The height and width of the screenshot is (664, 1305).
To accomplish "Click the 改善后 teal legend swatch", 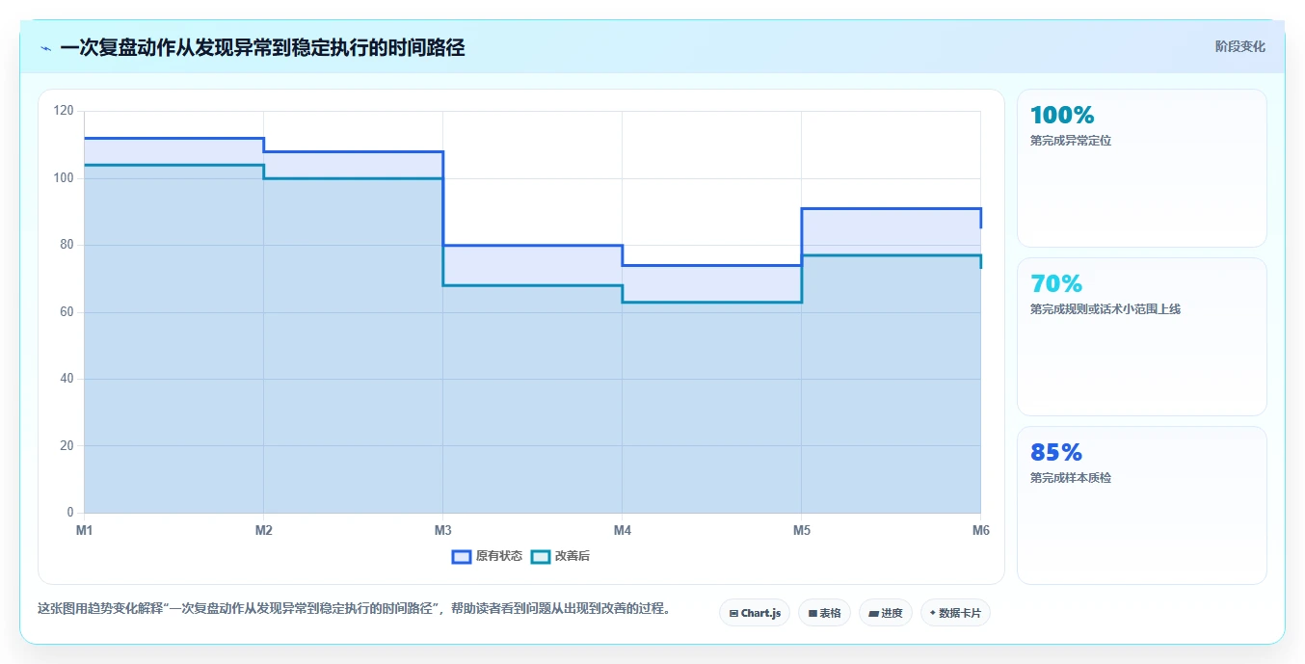I will click(x=541, y=556).
